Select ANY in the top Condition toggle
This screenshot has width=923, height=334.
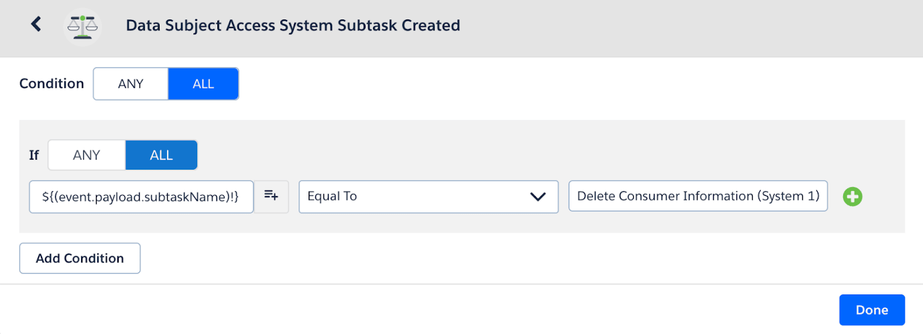coord(131,84)
